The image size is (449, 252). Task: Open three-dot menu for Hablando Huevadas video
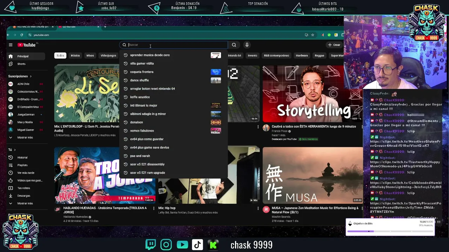(x=154, y=208)
